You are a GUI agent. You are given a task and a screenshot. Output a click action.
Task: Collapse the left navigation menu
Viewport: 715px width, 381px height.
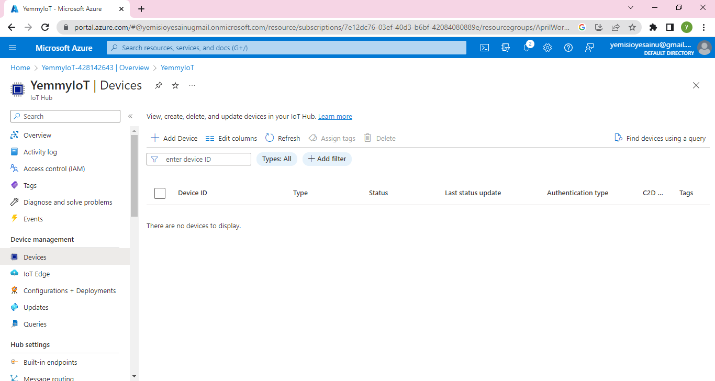130,116
